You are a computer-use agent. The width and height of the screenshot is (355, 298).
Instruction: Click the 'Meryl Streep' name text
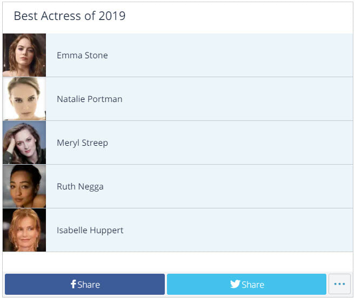[83, 143]
